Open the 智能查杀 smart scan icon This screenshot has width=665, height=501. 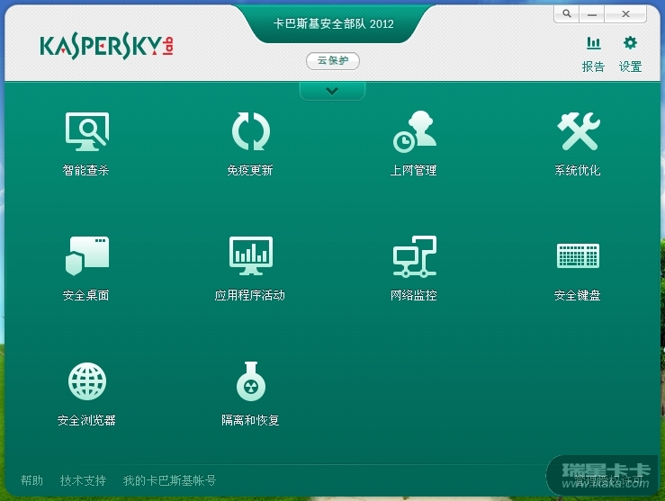[87, 131]
